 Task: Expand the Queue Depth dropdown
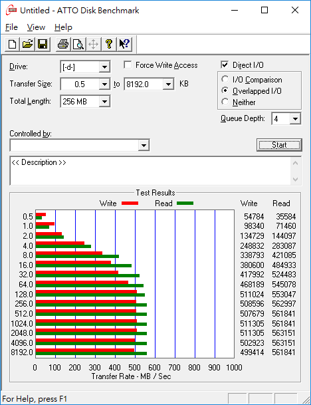point(295,119)
